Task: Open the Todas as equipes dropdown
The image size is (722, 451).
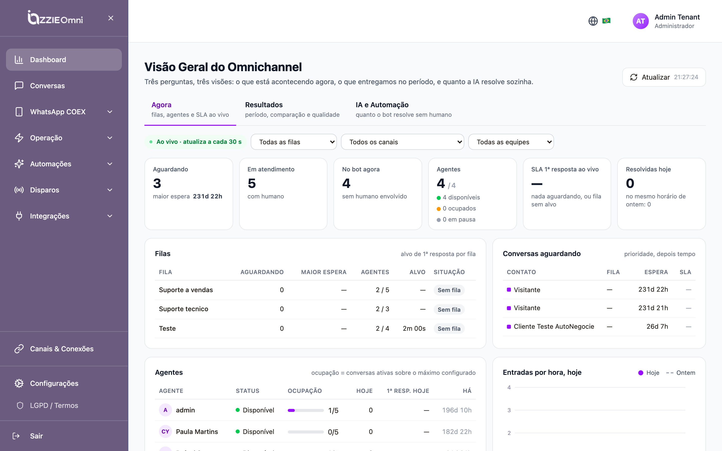Action: tap(511, 142)
